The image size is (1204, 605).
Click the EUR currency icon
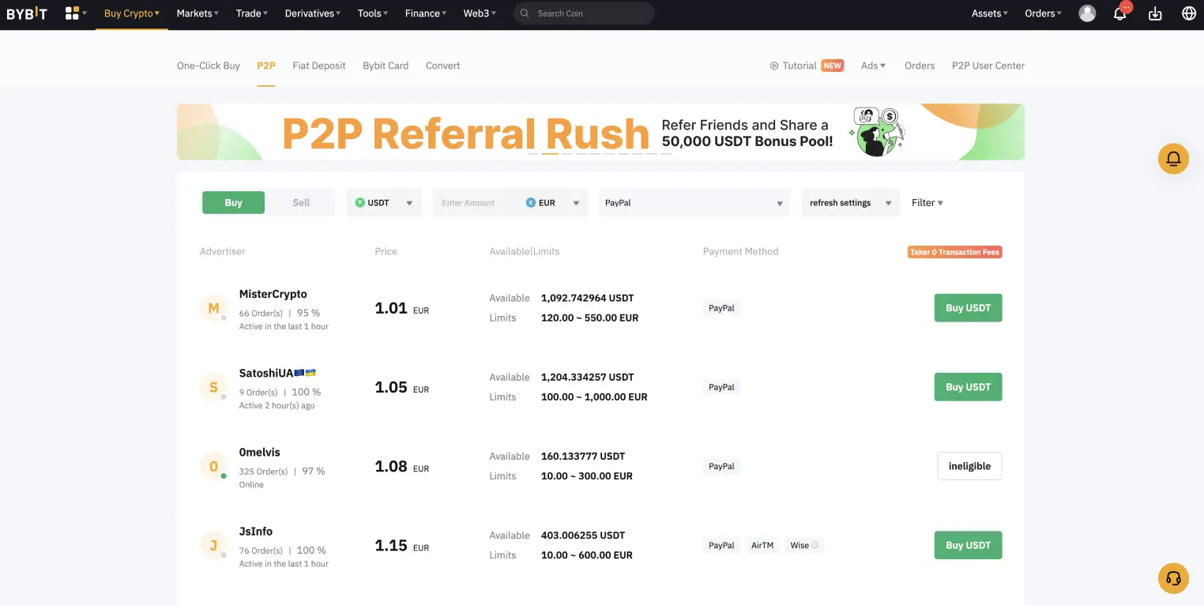pyautogui.click(x=531, y=203)
